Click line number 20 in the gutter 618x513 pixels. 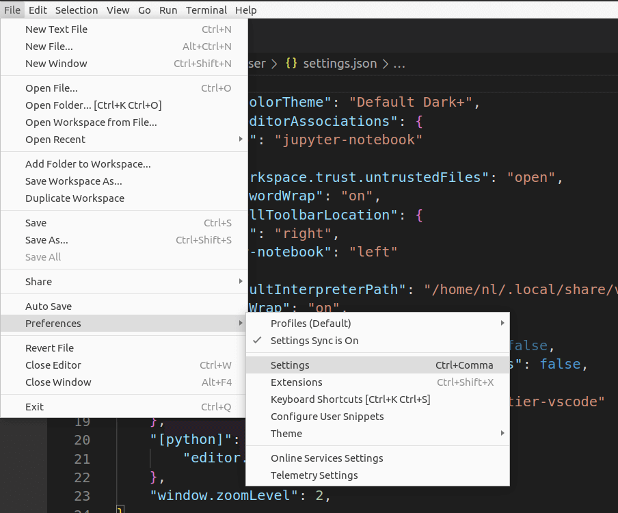click(82, 440)
